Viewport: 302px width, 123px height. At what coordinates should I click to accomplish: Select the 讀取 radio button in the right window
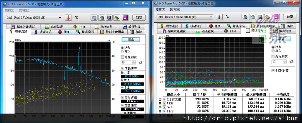(273, 47)
